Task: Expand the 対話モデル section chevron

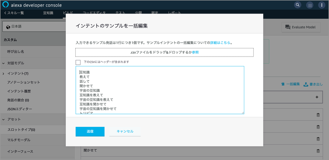Action: [4, 63]
